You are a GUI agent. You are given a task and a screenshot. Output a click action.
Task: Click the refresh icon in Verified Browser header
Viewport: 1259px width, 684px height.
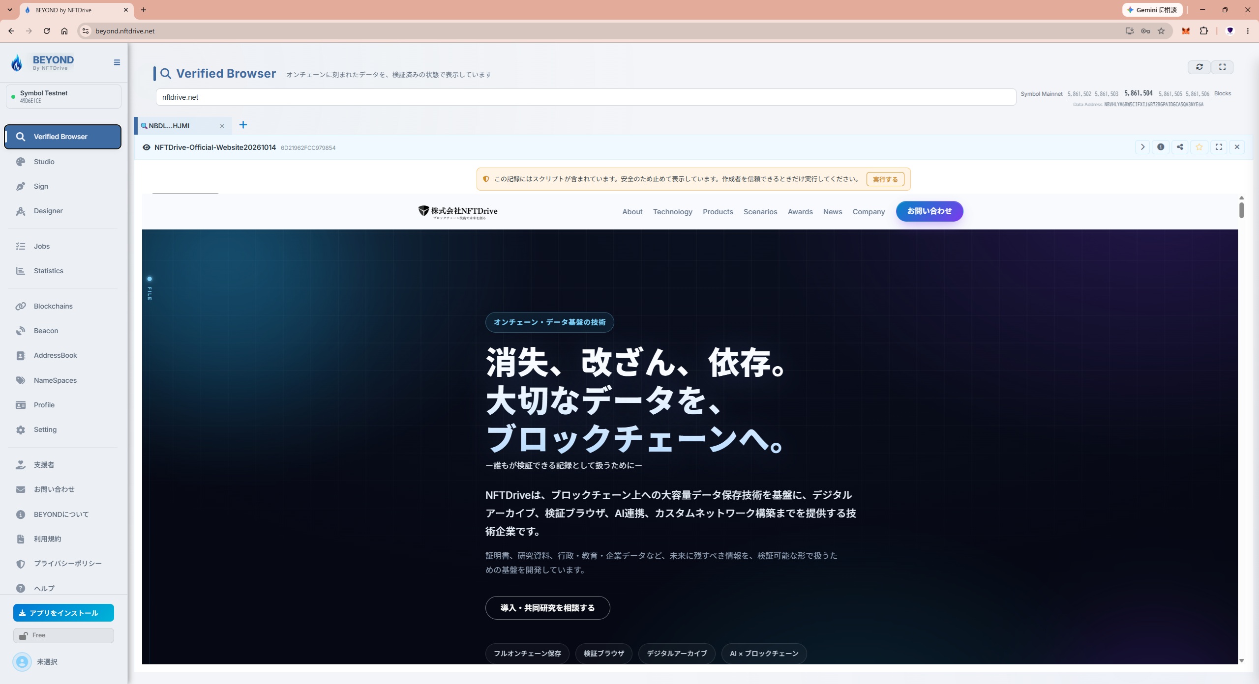(1199, 67)
